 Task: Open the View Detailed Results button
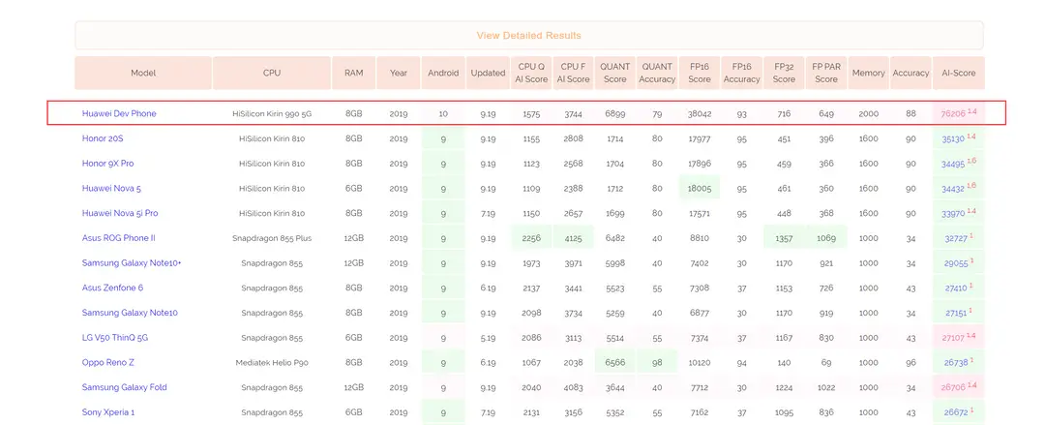[x=529, y=36]
